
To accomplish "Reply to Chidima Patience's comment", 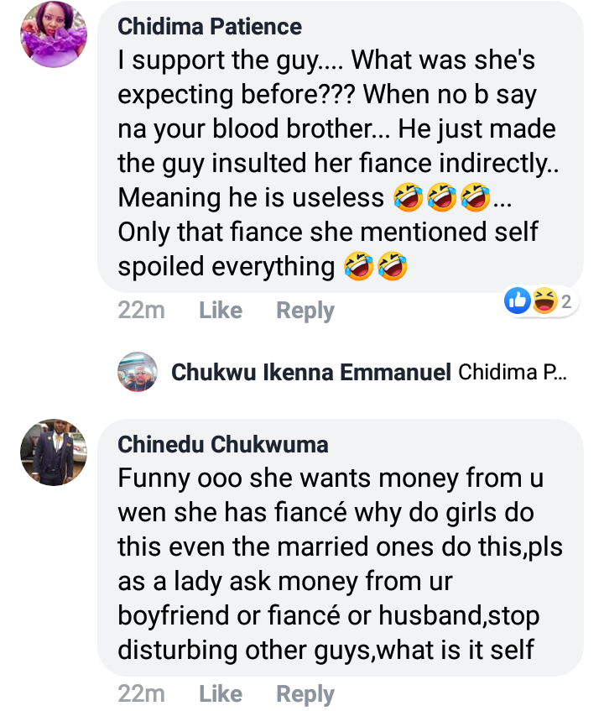I will [x=305, y=311].
